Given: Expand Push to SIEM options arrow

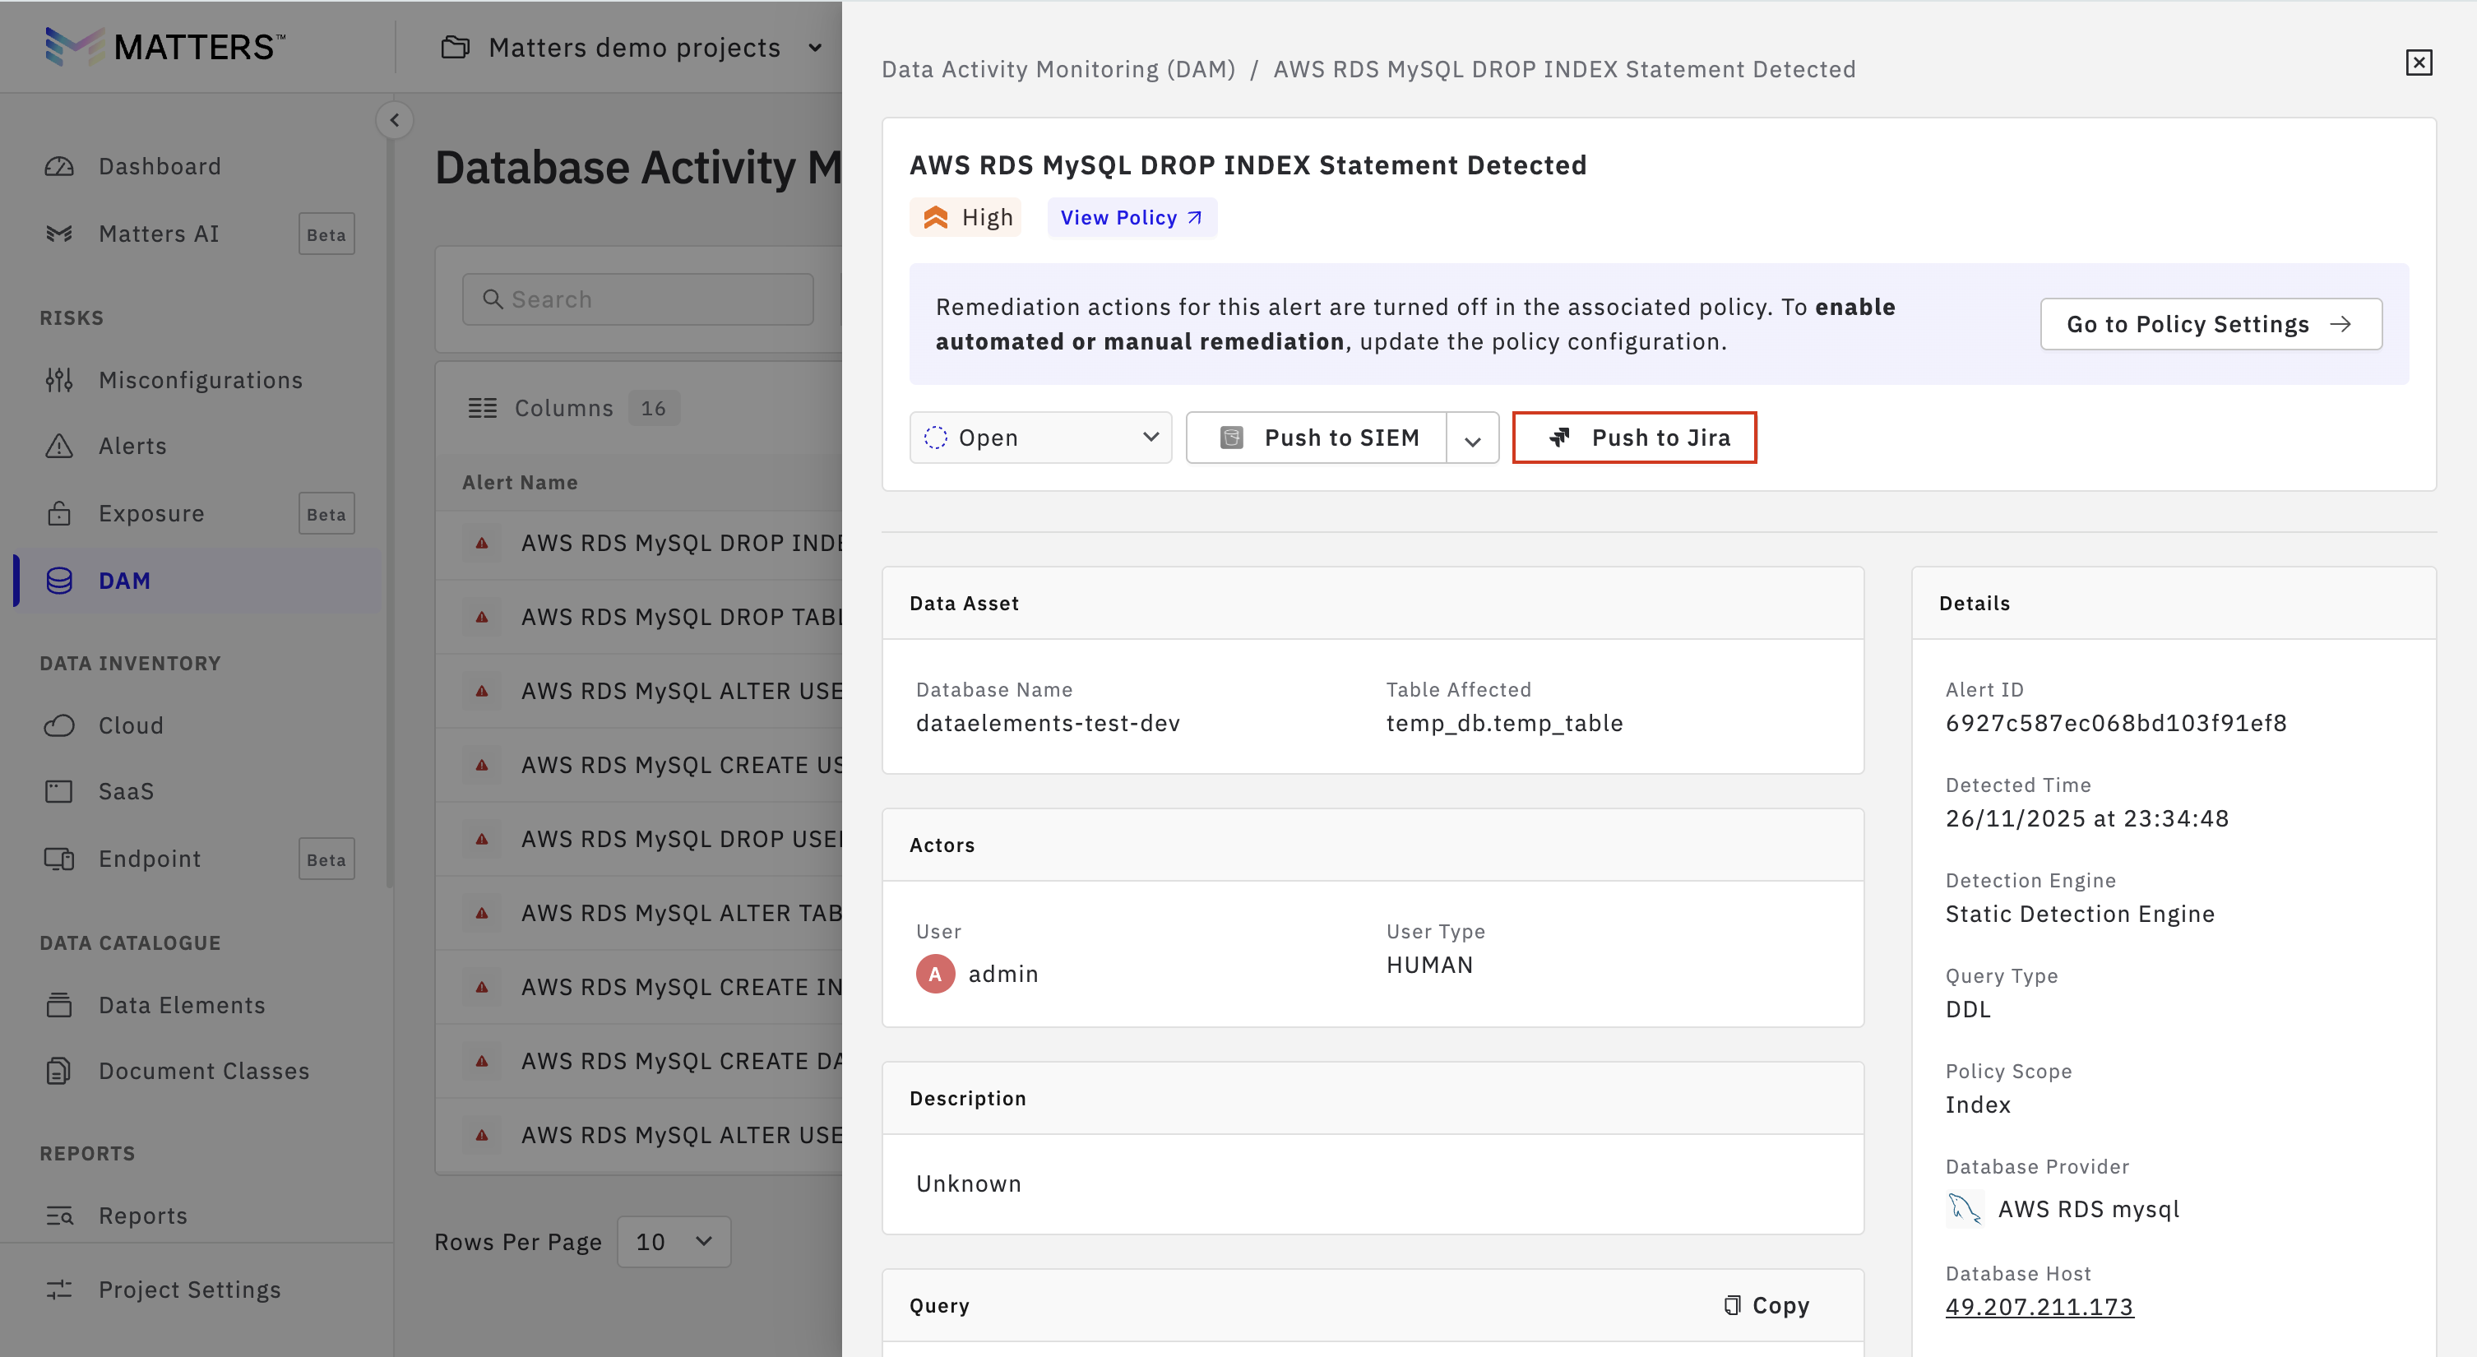Looking at the screenshot, I should (x=1472, y=439).
